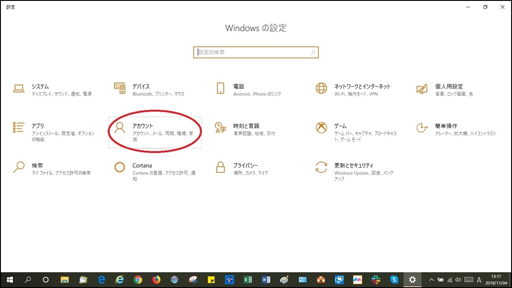Click the Settings gear taskbar button

[x=413, y=280]
